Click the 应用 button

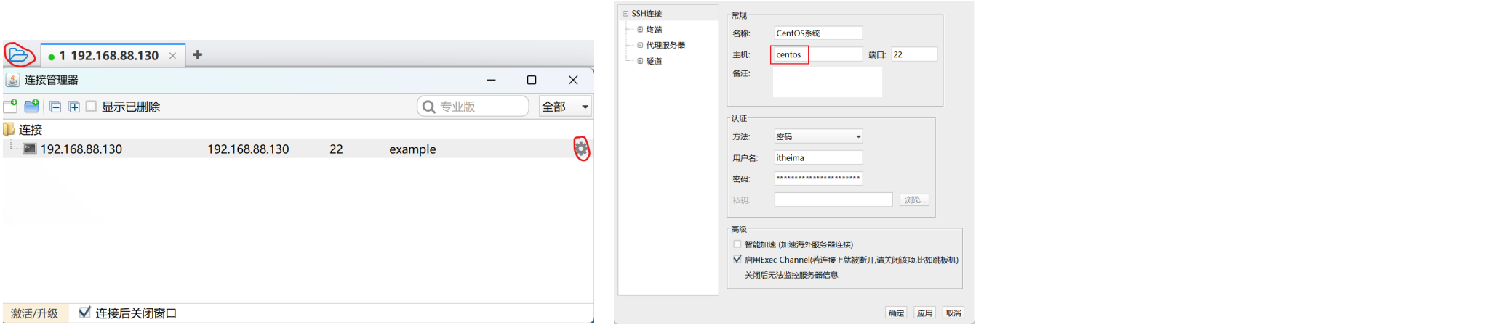pos(924,313)
